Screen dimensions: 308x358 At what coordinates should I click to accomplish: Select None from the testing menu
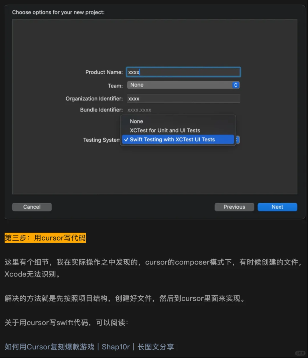pyautogui.click(x=136, y=121)
